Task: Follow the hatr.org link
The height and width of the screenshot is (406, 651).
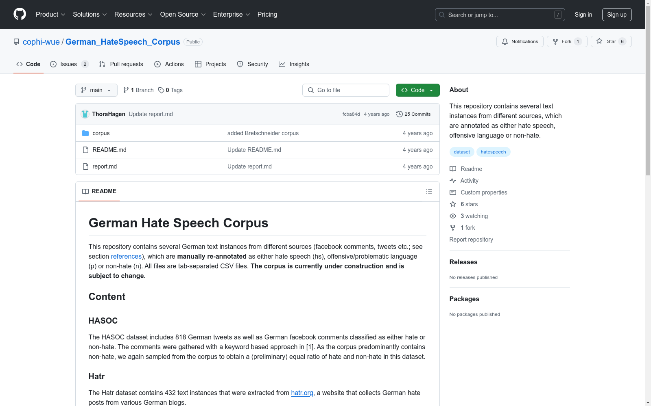Action: click(x=302, y=393)
